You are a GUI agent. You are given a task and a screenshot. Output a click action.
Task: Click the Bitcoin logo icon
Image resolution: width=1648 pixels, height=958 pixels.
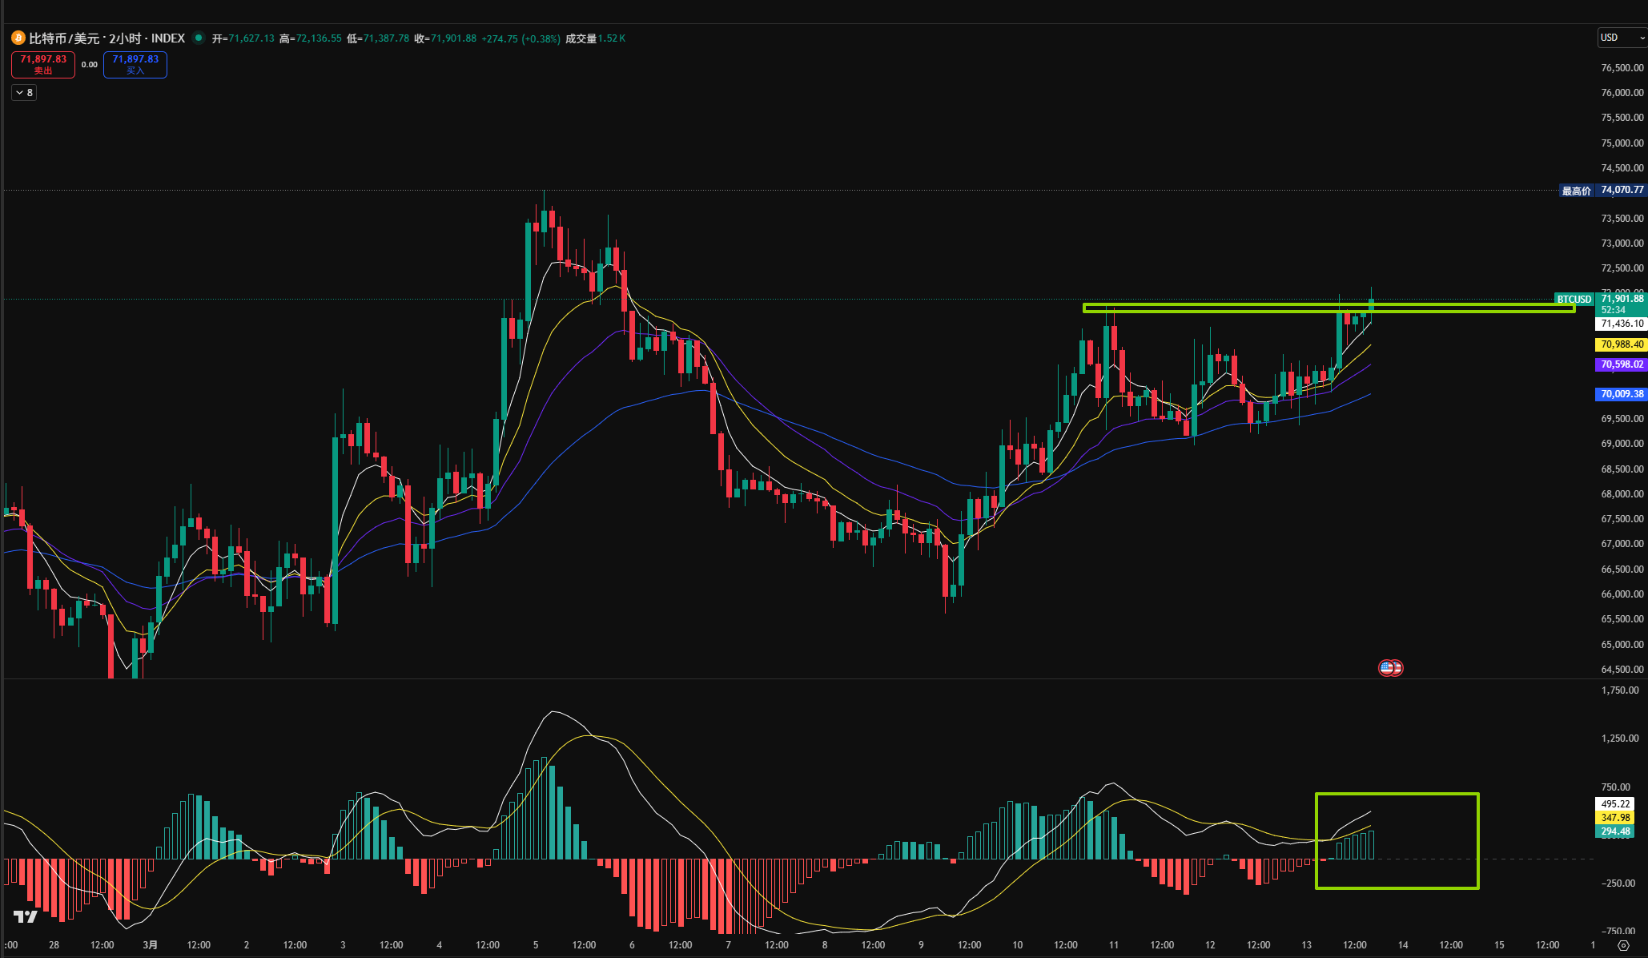click(18, 38)
